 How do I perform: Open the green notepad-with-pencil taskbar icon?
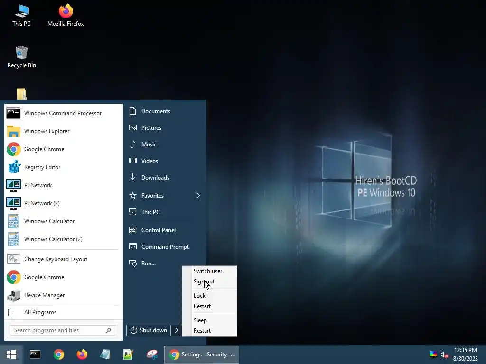(128, 355)
